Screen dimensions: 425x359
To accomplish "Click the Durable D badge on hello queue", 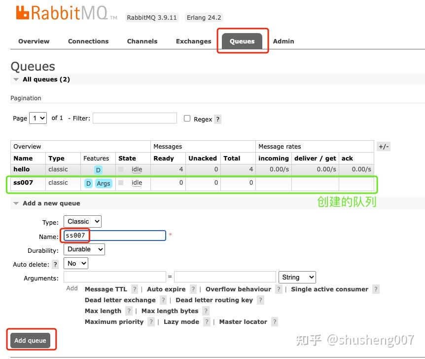I will pos(98,169).
